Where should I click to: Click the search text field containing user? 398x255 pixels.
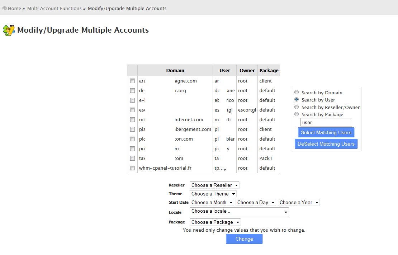(326, 122)
